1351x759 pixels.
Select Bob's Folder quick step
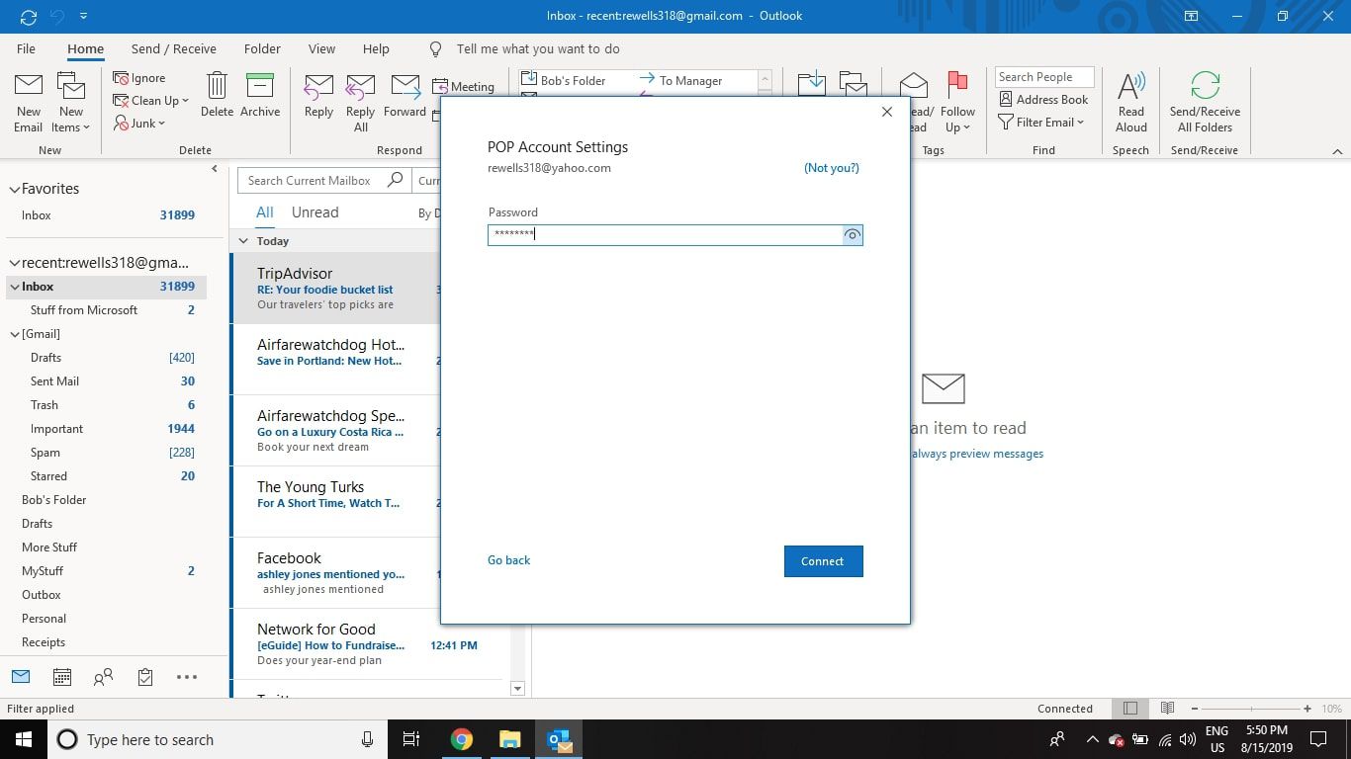point(563,80)
